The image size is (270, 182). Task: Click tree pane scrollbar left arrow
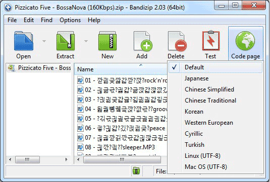10,159
